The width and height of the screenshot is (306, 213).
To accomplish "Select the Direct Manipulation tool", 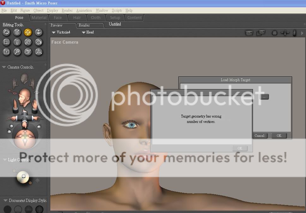I will tap(38, 52).
